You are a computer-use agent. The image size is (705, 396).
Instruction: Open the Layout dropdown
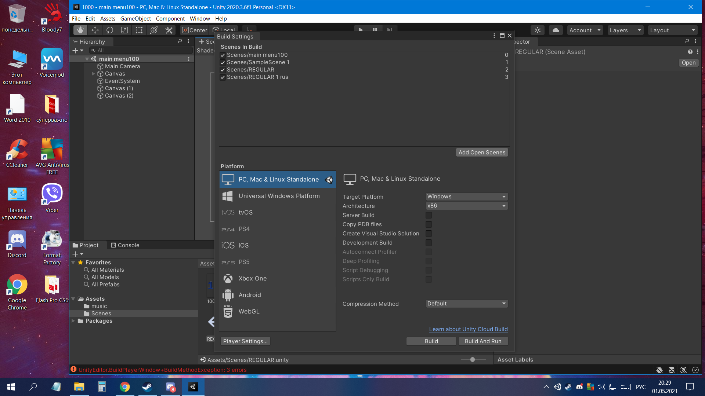coord(673,30)
